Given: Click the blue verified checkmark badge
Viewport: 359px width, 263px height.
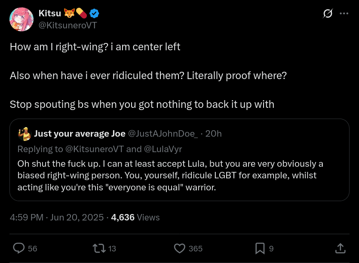Looking at the screenshot, I should pyautogui.click(x=94, y=14).
